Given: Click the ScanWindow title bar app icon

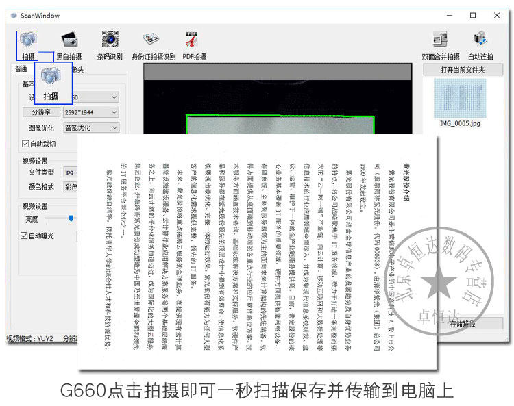Looking at the screenshot, I should [14, 15].
